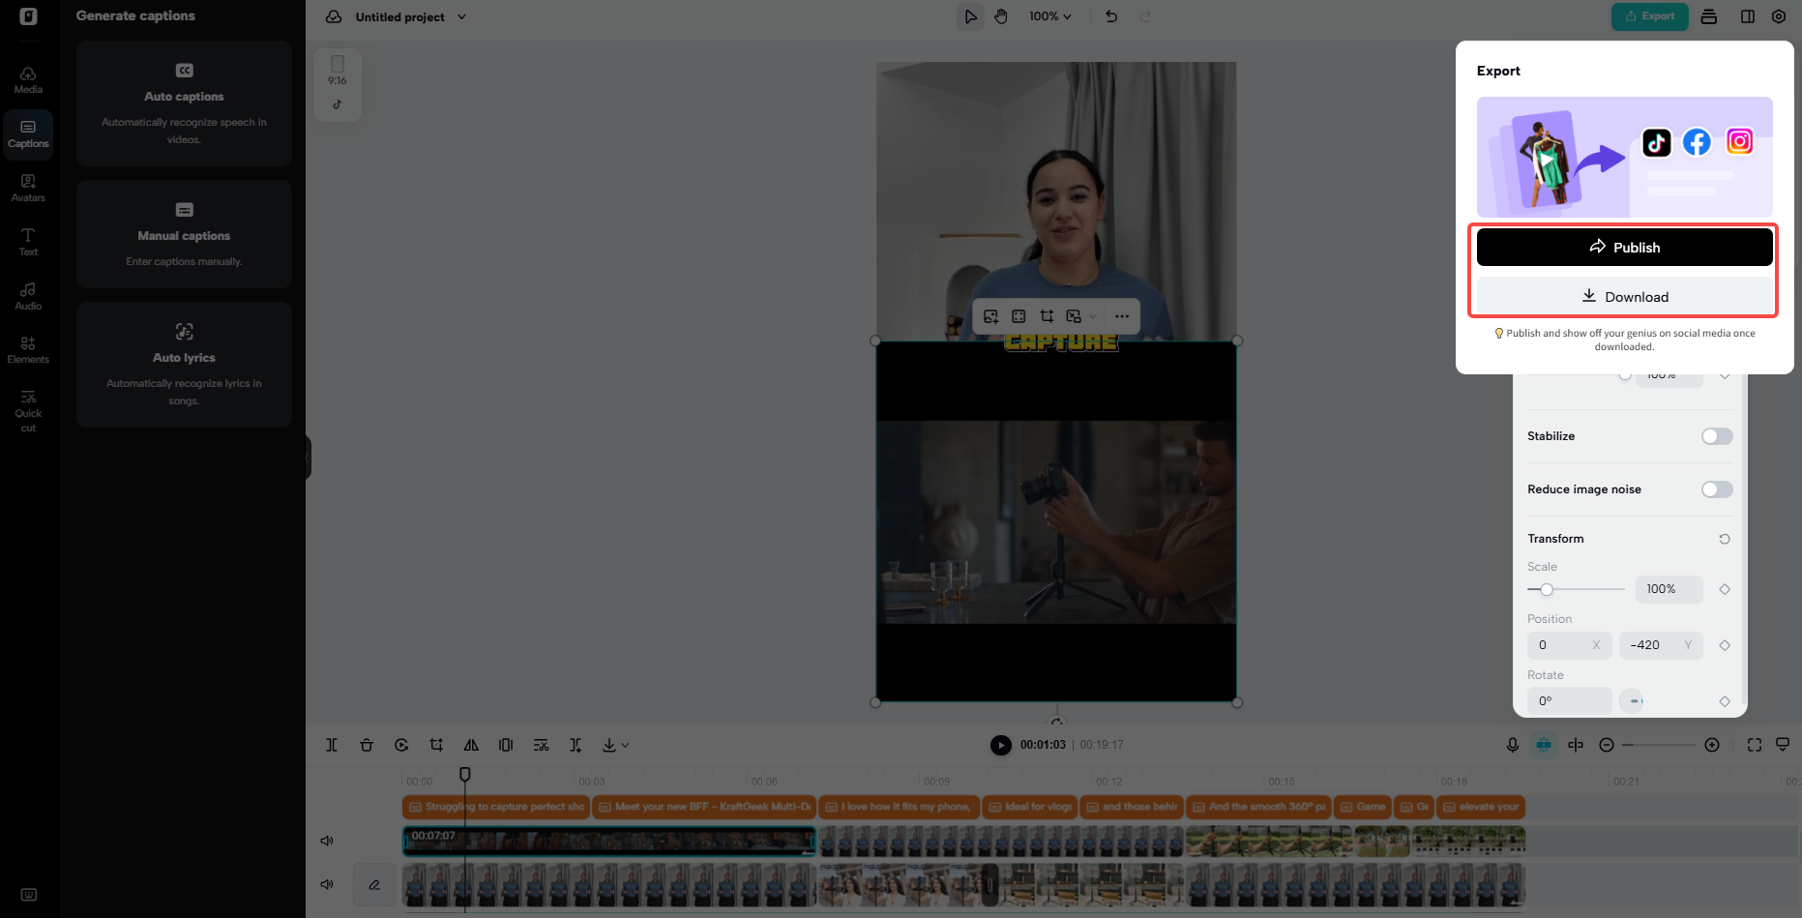The image size is (1802, 918).
Task: Start a voiceover with the microphone icon
Action: pos(1513,745)
